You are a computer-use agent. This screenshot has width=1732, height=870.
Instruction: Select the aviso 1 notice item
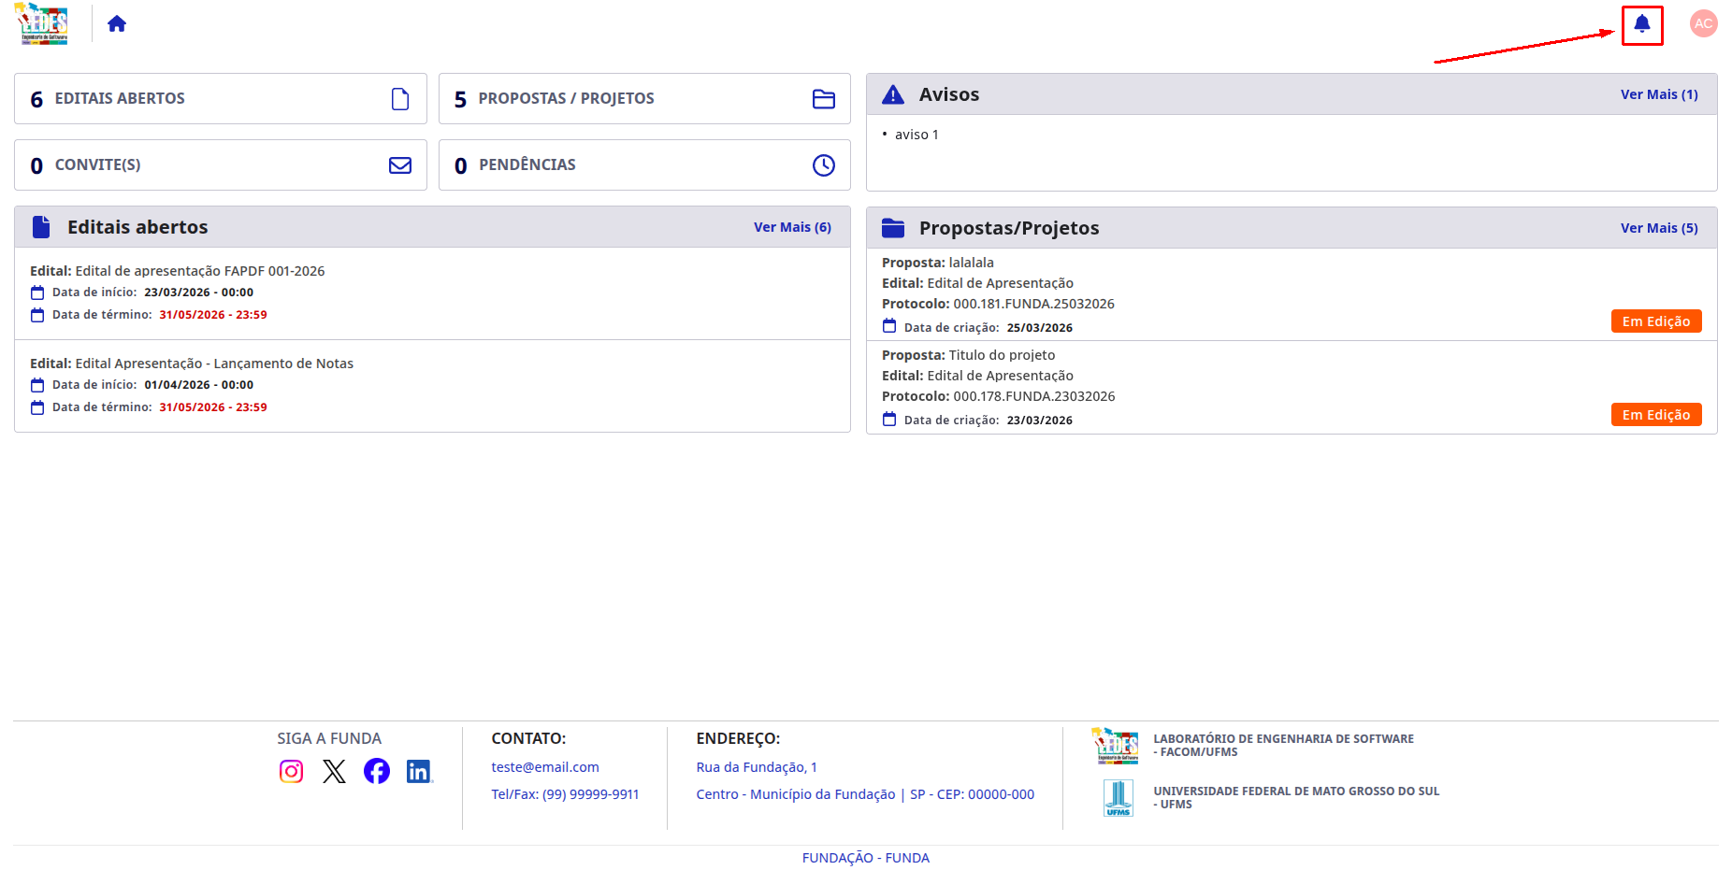coord(917,135)
